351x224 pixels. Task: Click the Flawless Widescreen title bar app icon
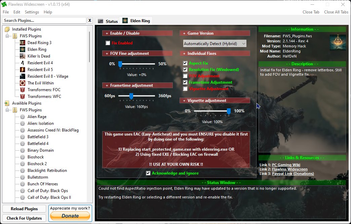point(4,4)
